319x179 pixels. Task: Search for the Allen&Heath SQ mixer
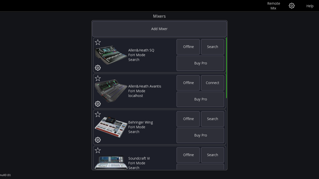tap(213, 47)
